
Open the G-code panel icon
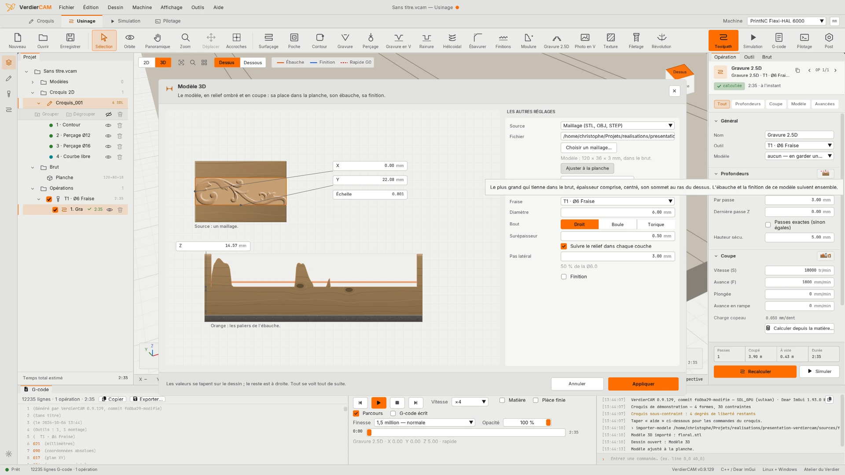tap(779, 40)
